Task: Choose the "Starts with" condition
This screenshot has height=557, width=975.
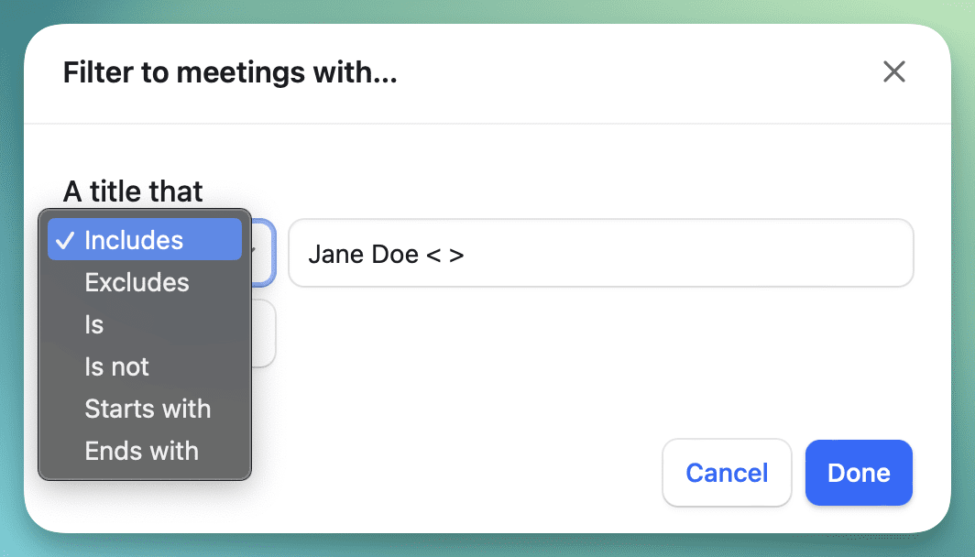Action: tap(148, 409)
